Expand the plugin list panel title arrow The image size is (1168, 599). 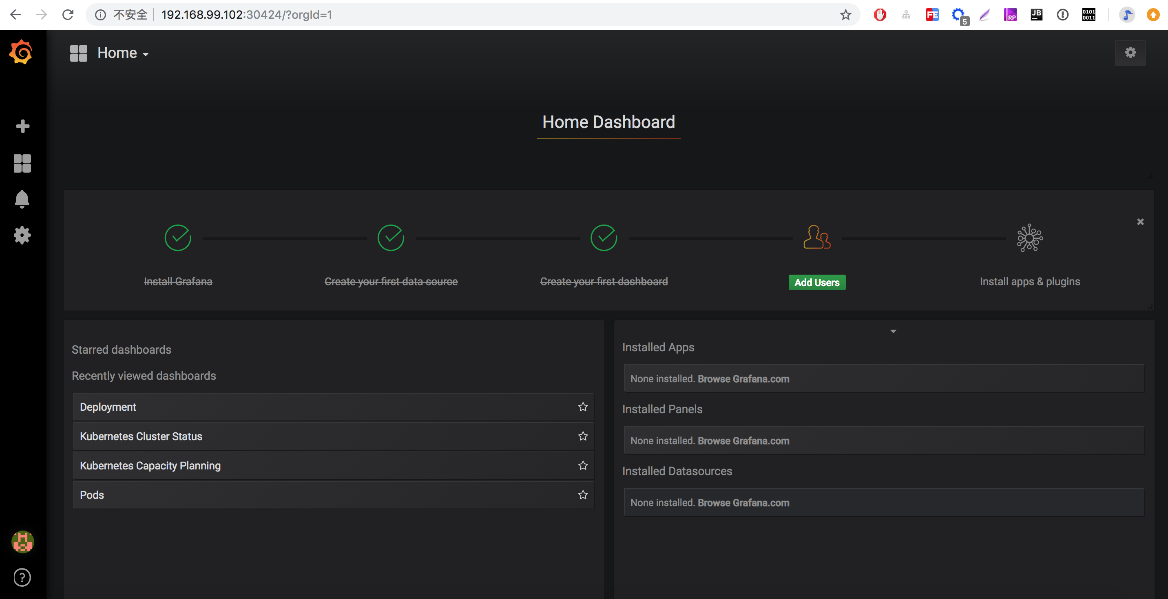tap(893, 331)
